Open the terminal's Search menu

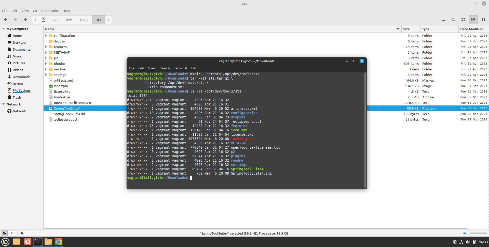tap(165, 68)
